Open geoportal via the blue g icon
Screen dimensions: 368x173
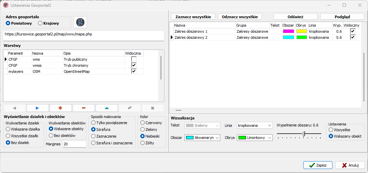tap(80, 22)
